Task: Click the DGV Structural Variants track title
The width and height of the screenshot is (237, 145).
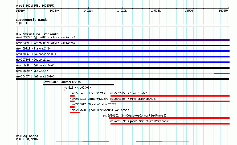Action: pyautogui.click(x=37, y=34)
